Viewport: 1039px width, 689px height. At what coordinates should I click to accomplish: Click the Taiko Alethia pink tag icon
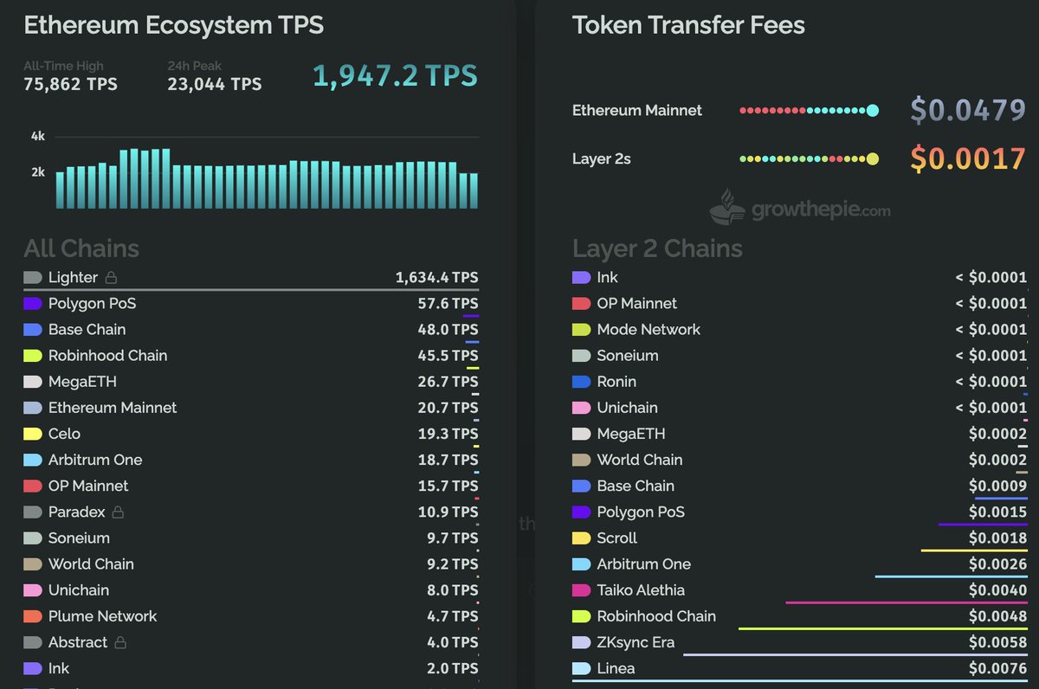coord(582,590)
